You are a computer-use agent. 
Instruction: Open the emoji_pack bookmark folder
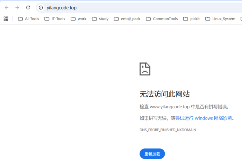127,19
